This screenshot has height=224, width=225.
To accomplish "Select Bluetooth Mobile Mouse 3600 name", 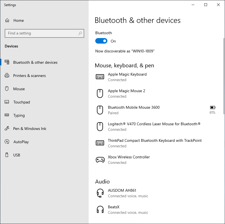I will coord(134,107).
